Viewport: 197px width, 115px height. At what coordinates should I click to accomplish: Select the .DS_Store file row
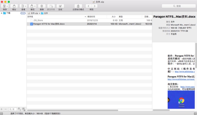point(89,20)
